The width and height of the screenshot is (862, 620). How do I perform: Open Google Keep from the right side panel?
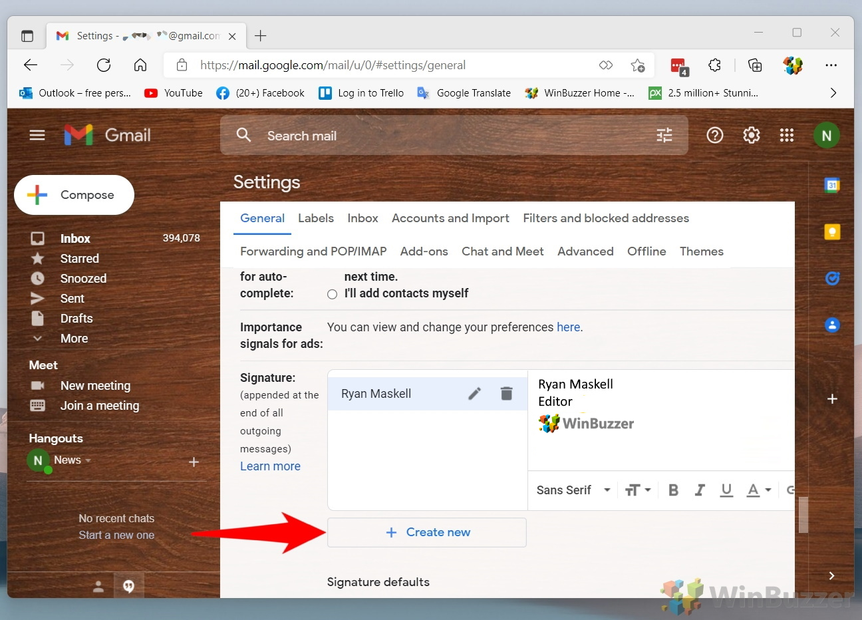point(832,232)
